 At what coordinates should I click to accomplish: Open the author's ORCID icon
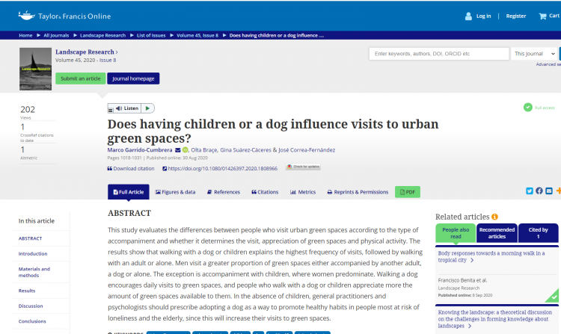tap(186, 149)
